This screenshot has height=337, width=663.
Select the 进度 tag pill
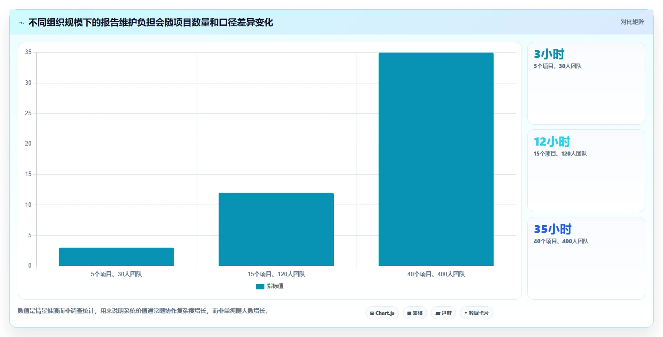(x=444, y=313)
